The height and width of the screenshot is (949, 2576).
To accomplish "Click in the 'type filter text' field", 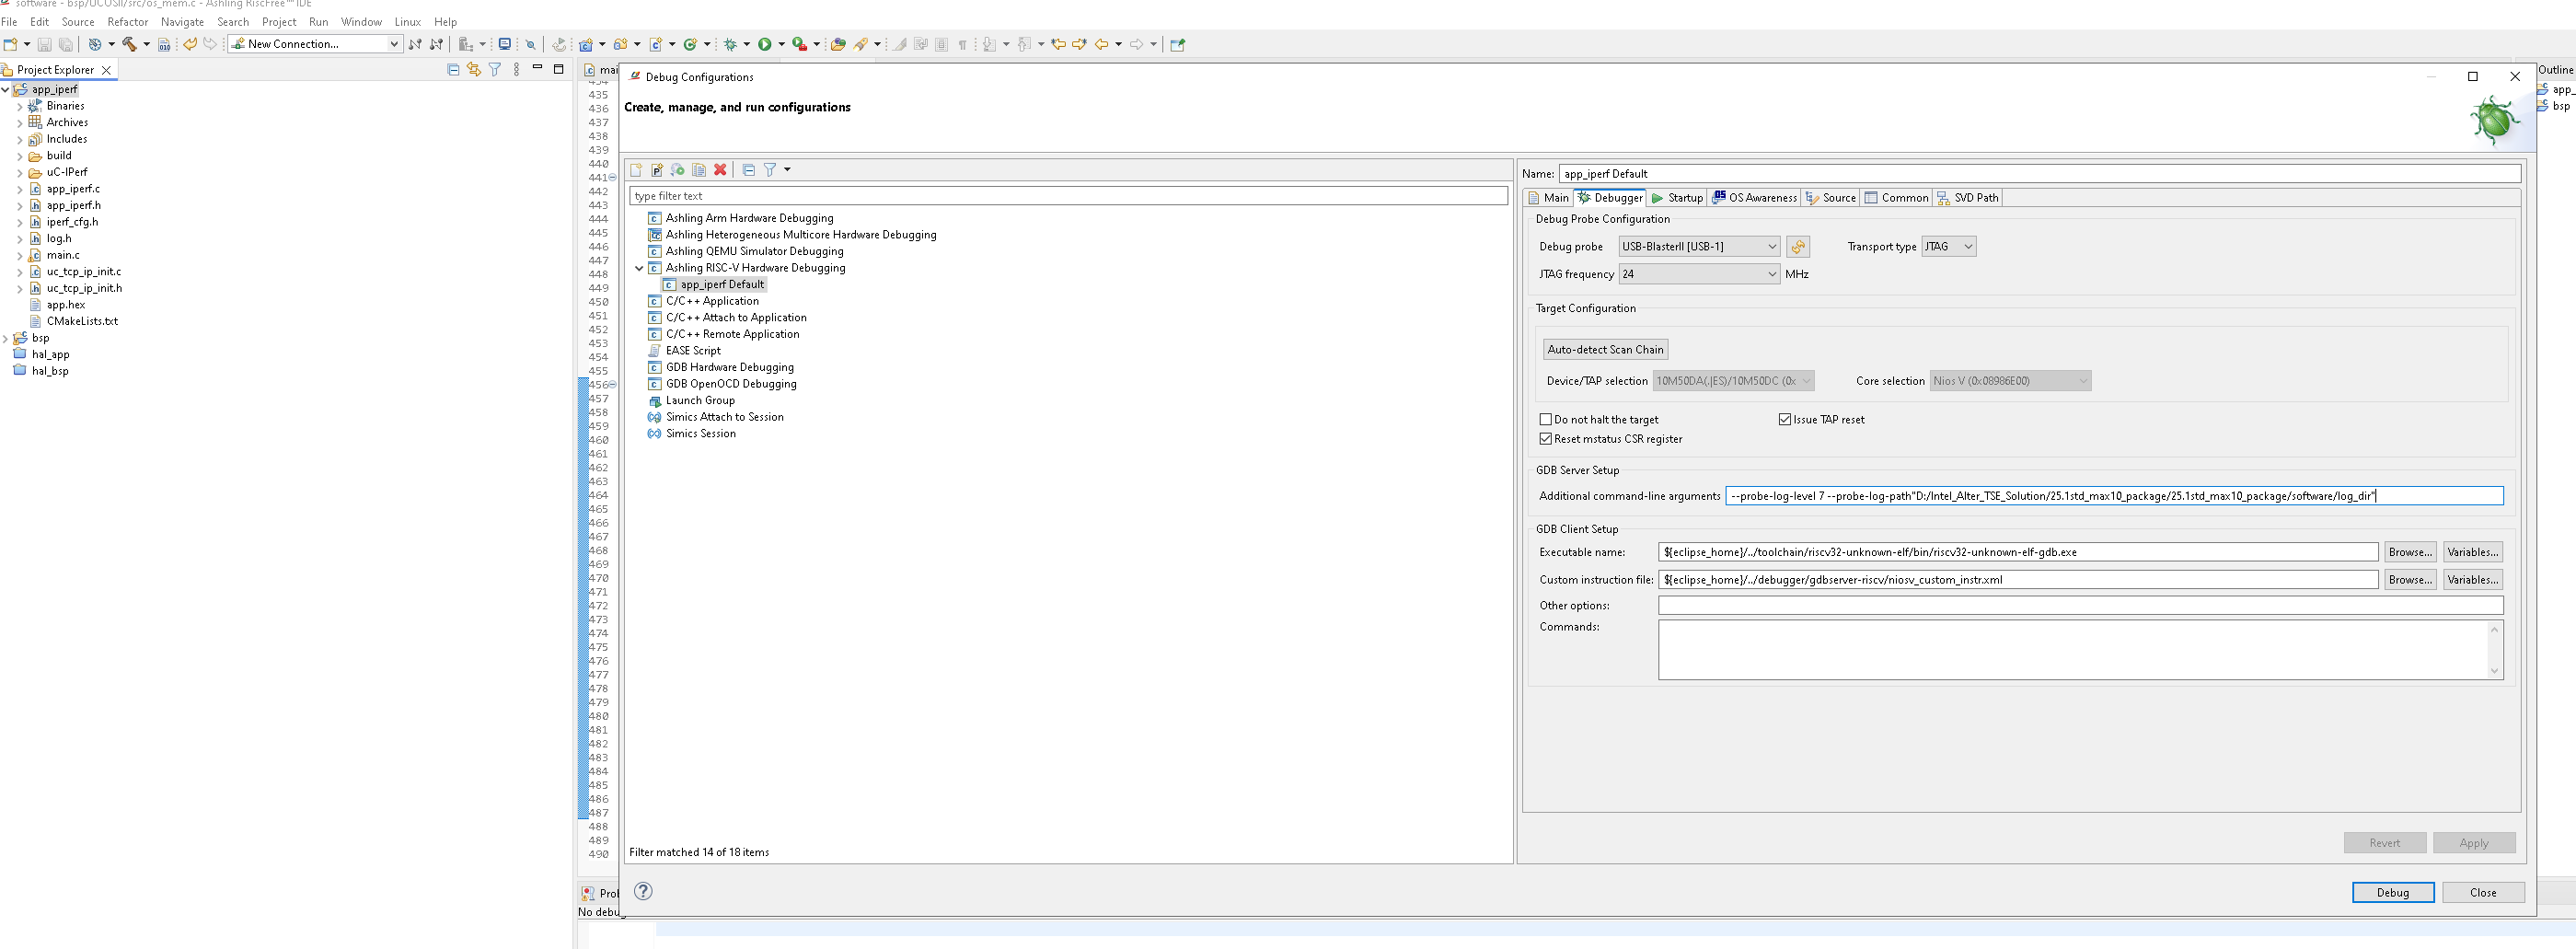I will (1068, 196).
